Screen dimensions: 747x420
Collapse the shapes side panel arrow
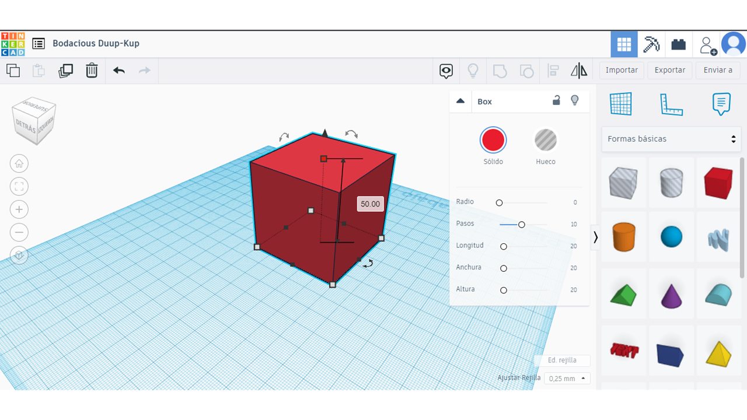point(595,237)
